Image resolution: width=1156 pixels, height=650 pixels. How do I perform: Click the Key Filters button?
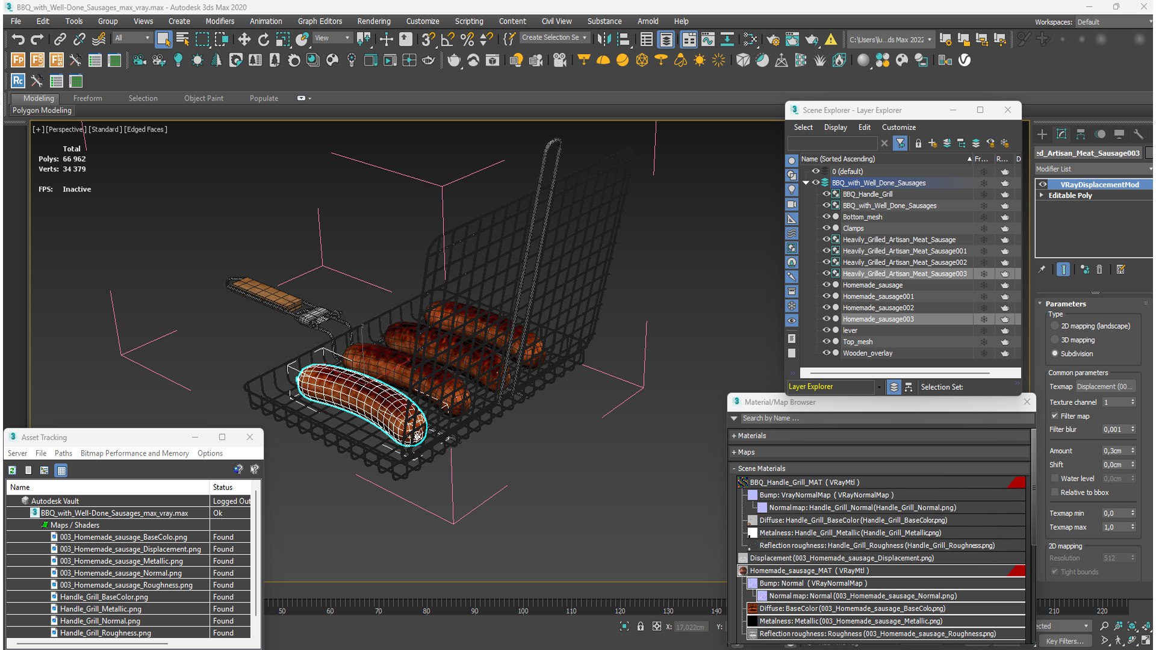coord(1064,642)
